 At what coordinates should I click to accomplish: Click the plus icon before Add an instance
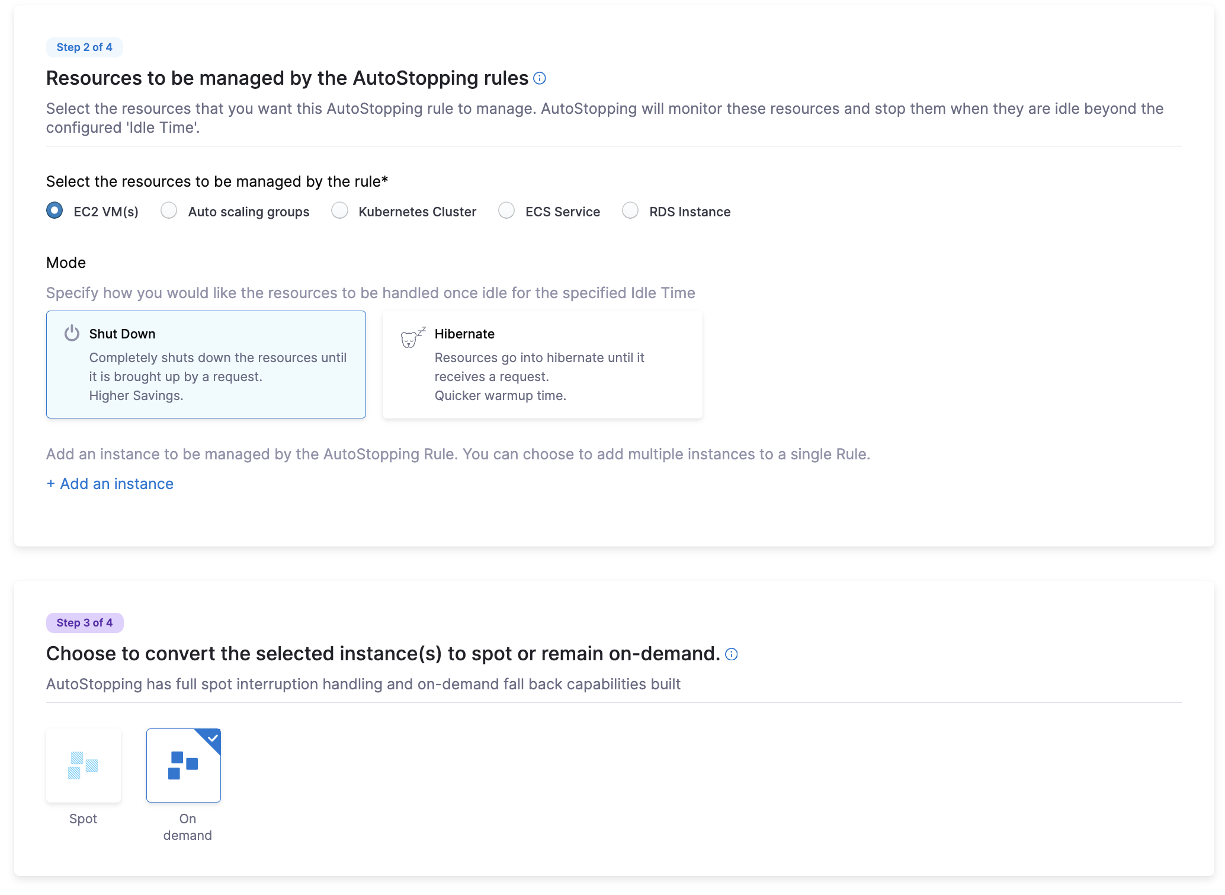[51, 484]
